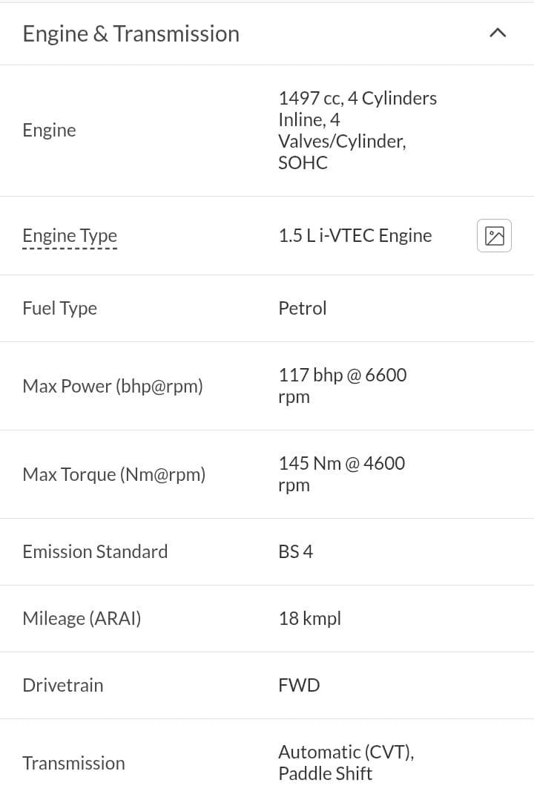The width and height of the screenshot is (534, 800).
Task: Click the 145 Nm @ 4600 rpm value
Action: (341, 474)
